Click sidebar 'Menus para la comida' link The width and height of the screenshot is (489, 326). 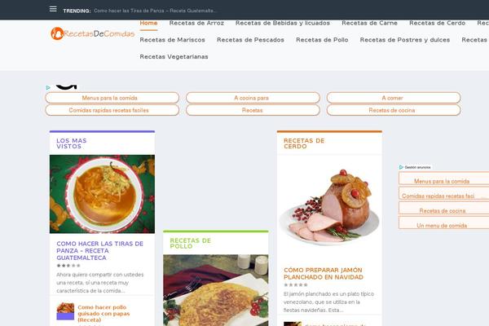click(x=443, y=178)
